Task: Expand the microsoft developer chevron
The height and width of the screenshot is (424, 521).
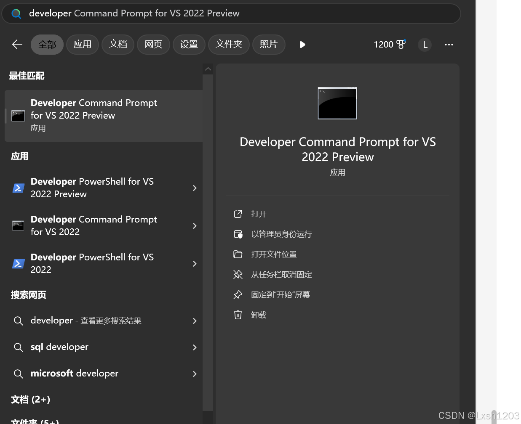Action: coord(195,374)
